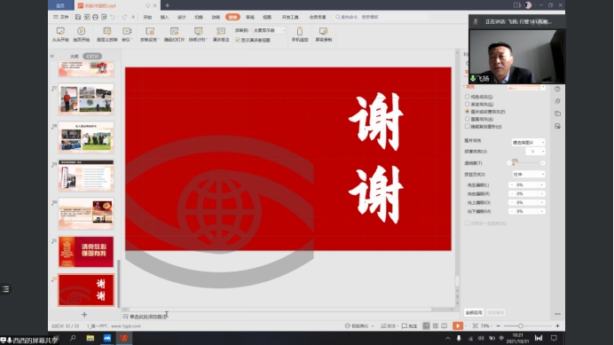Click the print icon in quick toolbar
The width and height of the screenshot is (614, 345).
[x=95, y=17]
